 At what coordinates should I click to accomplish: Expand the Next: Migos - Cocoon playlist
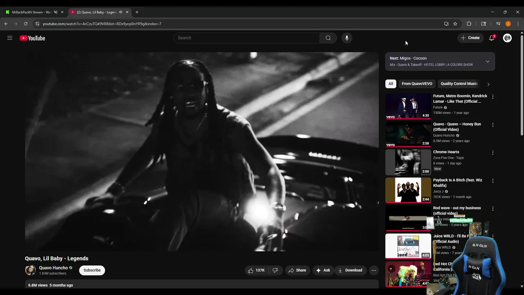[x=487, y=61]
